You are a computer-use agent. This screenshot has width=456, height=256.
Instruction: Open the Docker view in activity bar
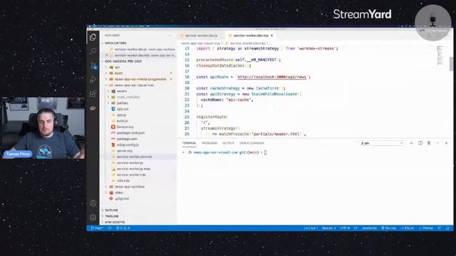pos(93,108)
